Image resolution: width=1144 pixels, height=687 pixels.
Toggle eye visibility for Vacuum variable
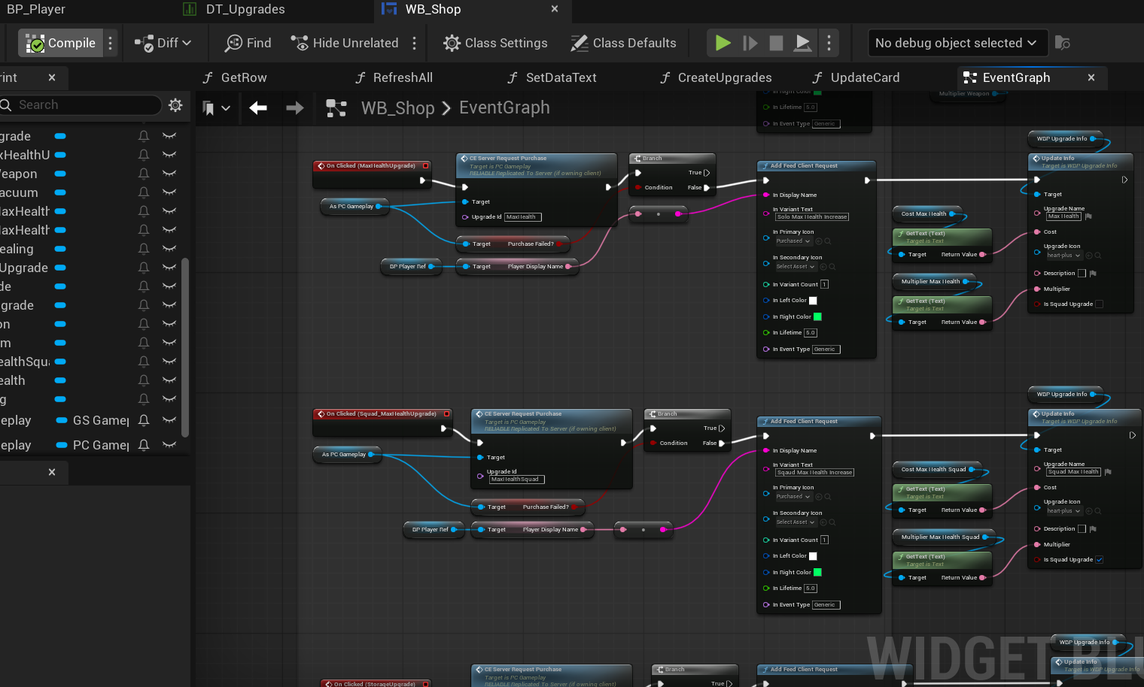tap(169, 192)
